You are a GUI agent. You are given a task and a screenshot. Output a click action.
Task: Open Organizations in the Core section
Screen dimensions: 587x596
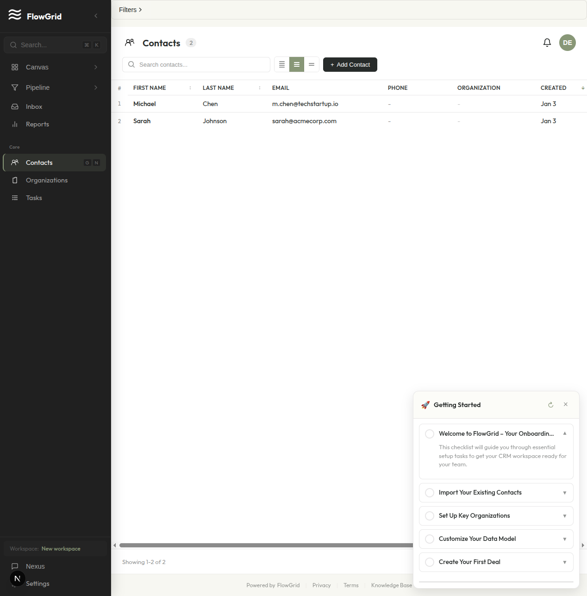pos(46,180)
